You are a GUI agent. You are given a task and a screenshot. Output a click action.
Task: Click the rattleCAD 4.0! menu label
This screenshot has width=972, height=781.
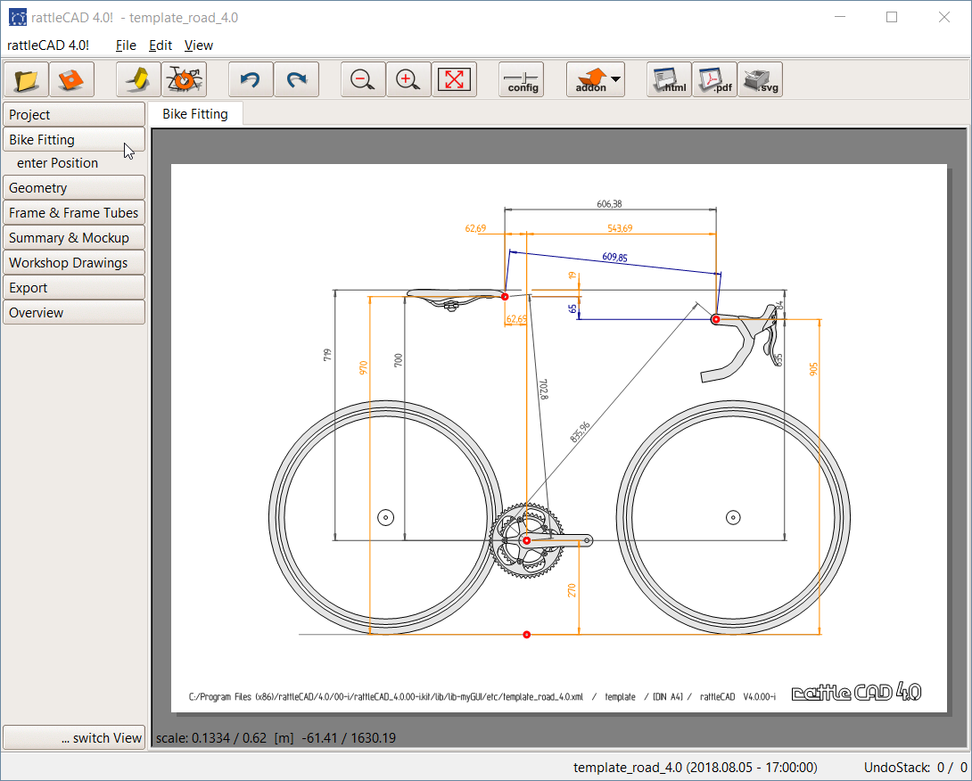tap(48, 45)
